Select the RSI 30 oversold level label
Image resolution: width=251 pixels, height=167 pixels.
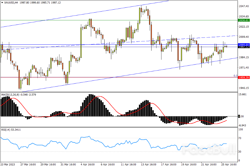point(241,152)
